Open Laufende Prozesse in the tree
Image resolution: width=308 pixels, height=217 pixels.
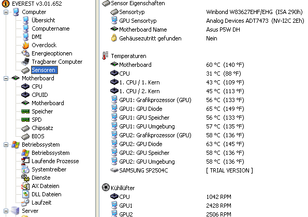click(55, 161)
